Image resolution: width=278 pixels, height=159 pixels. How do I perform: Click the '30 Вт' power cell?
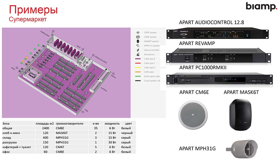[112, 142]
